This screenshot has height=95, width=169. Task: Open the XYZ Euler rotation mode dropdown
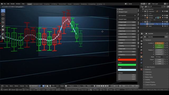(159, 57)
